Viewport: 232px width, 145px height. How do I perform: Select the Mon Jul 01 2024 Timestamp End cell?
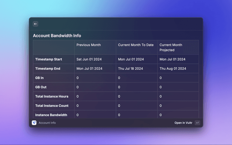pos(89,69)
